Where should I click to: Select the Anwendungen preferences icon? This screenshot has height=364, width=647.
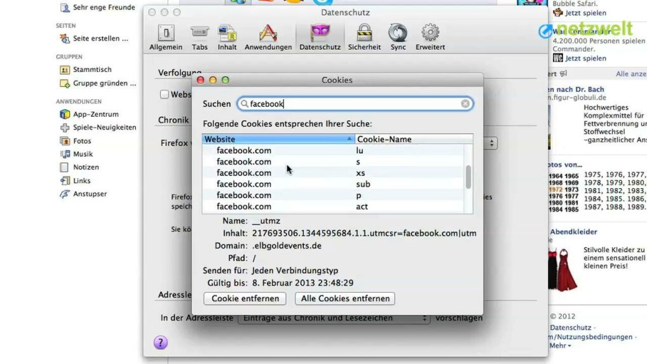[268, 37]
